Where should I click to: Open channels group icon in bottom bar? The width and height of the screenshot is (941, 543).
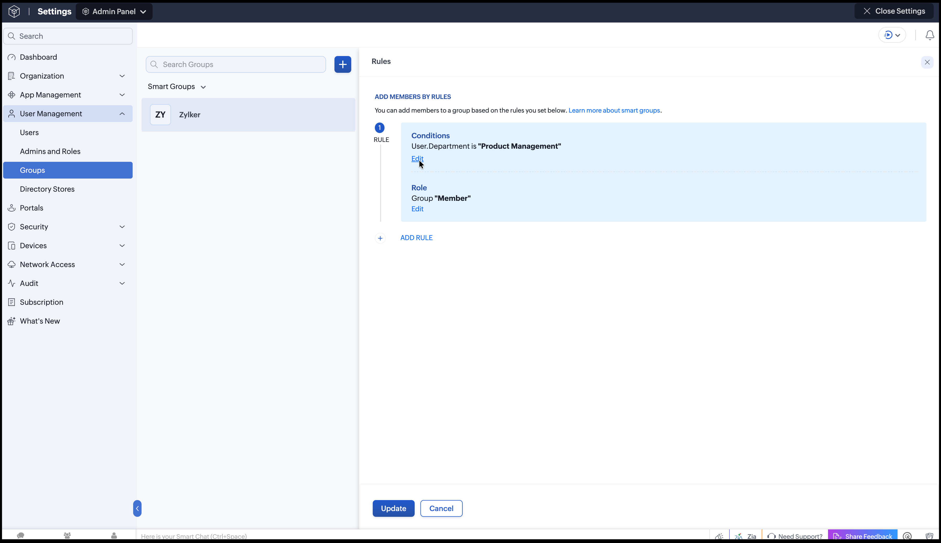pos(67,536)
